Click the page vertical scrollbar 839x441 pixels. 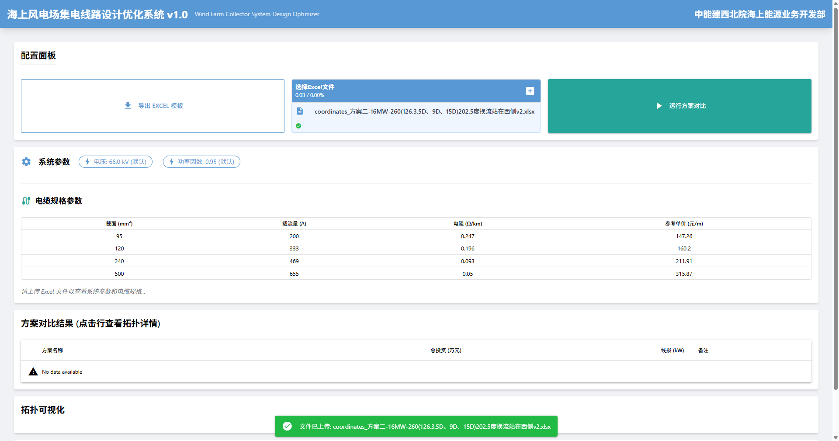click(x=836, y=197)
